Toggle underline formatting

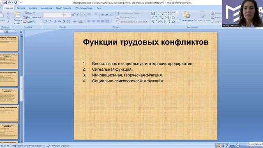pos(55,21)
